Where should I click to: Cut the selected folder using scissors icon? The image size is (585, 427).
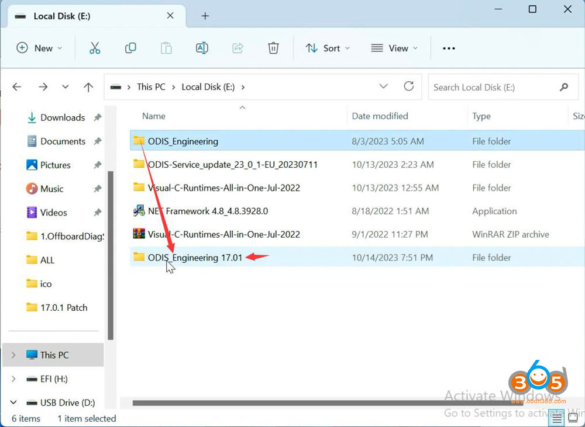click(95, 48)
